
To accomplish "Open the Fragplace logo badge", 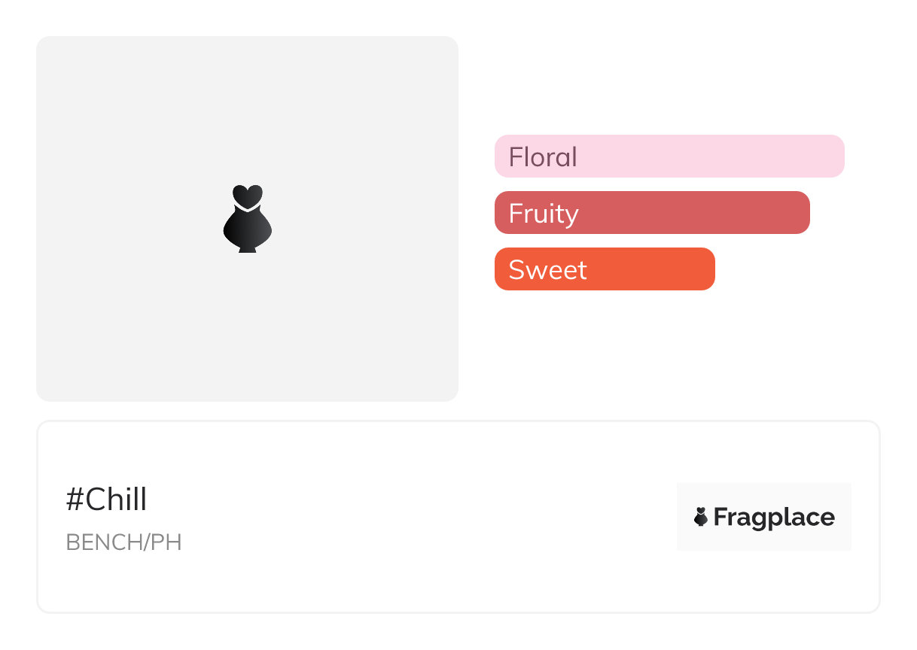I will click(x=763, y=517).
